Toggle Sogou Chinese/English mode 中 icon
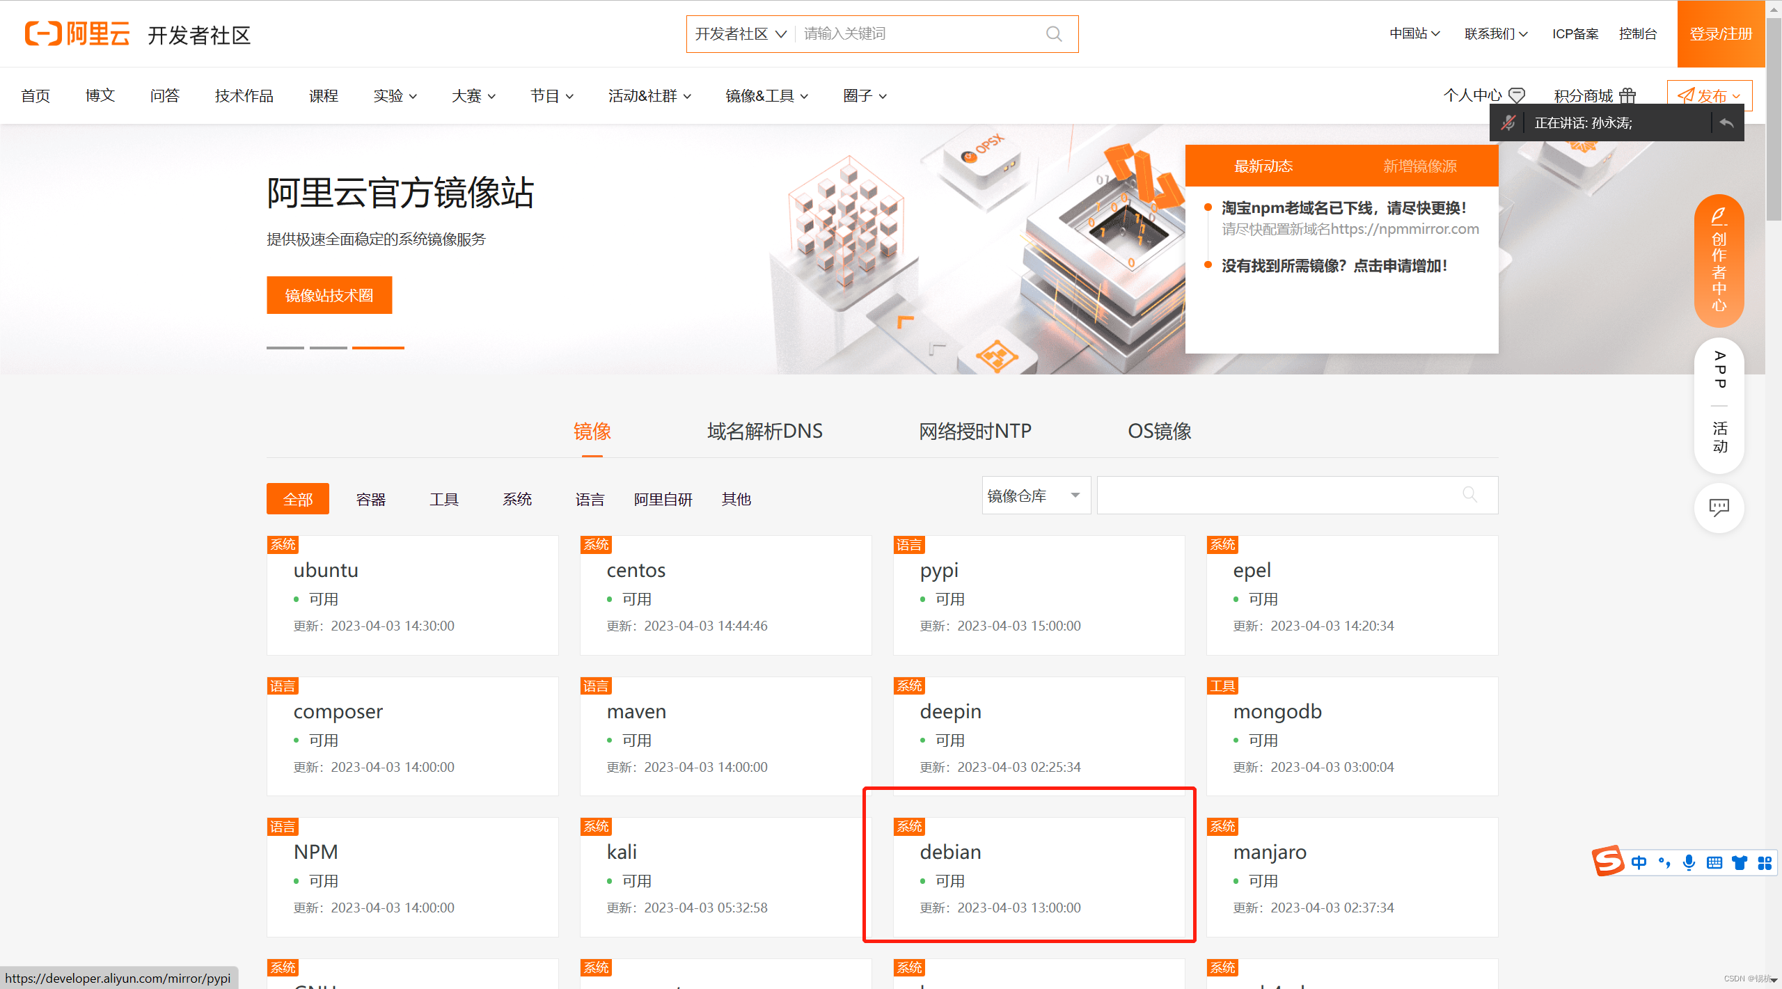Image resolution: width=1782 pixels, height=989 pixels. pyautogui.click(x=1639, y=863)
